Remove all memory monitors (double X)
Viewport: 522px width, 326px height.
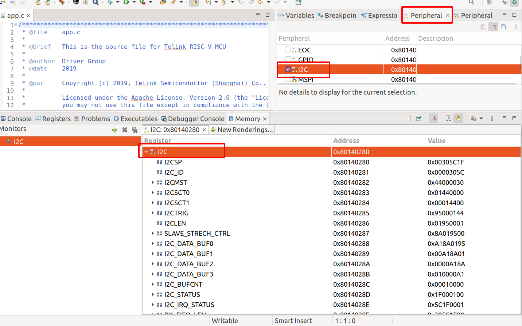[x=135, y=130]
